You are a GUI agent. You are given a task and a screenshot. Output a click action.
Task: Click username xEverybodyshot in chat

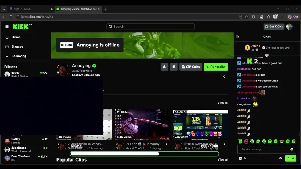[248, 92]
